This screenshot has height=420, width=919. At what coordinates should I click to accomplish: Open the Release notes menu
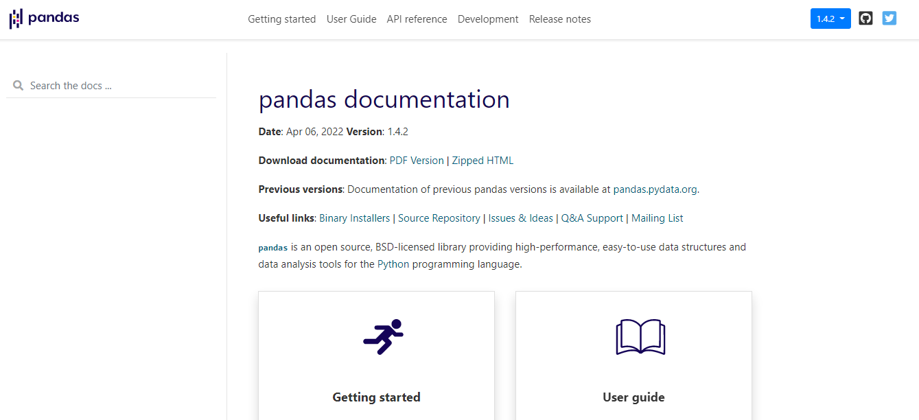(x=559, y=19)
